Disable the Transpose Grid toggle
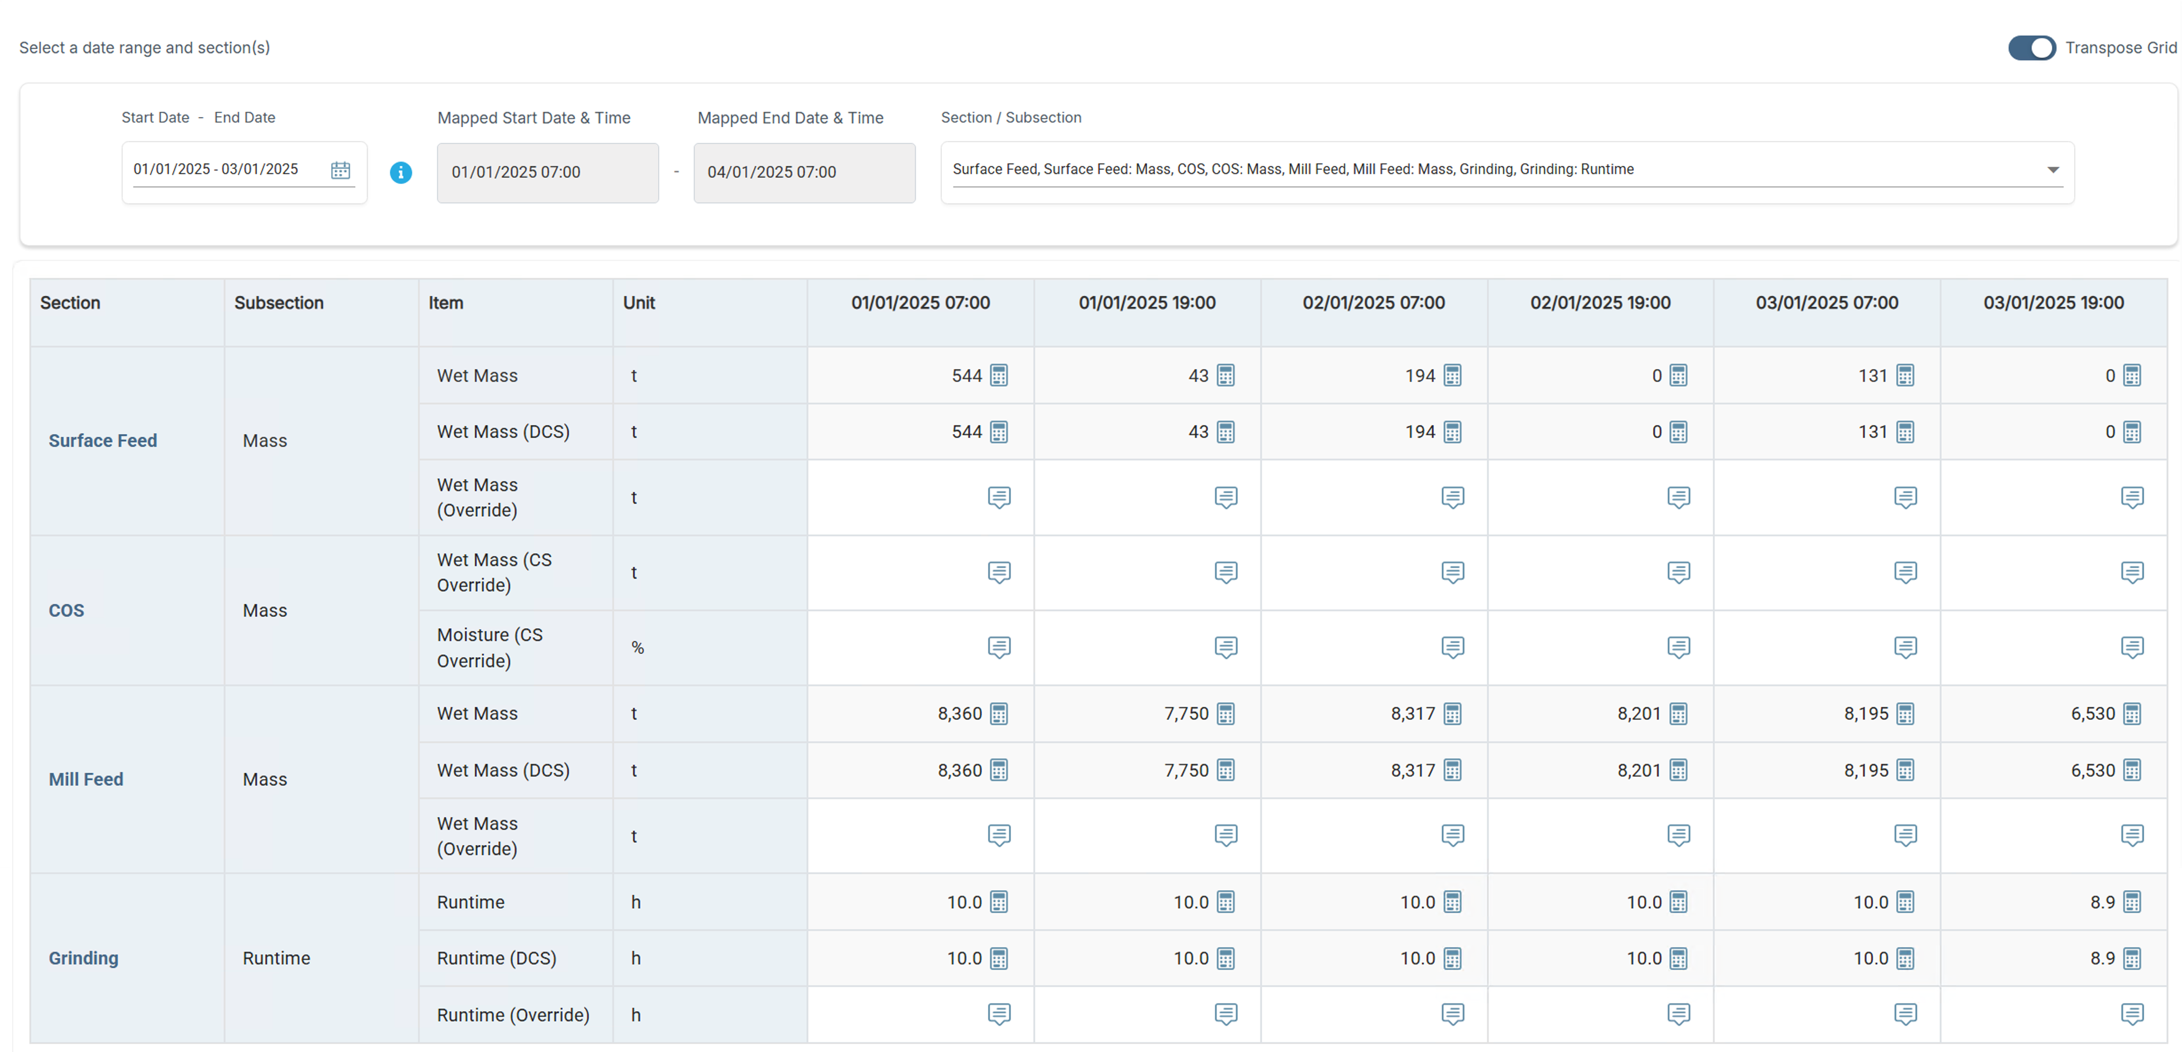Viewport: 2182px width, 1052px height. pos(2031,48)
